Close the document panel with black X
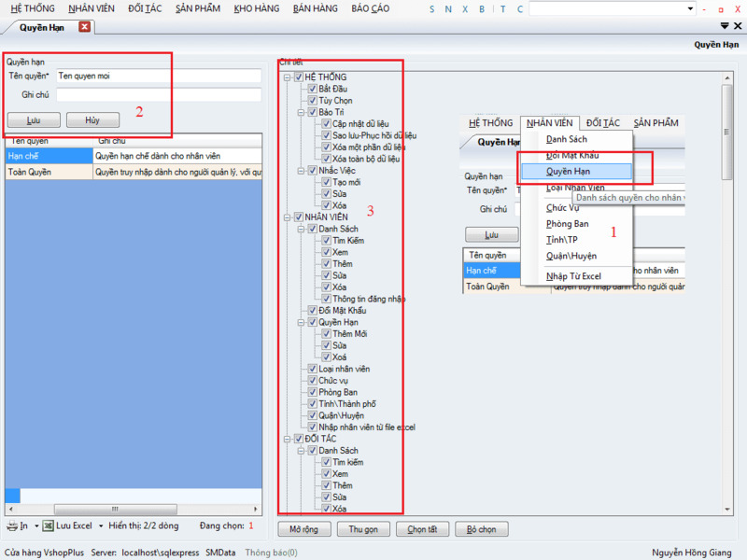 point(738,26)
